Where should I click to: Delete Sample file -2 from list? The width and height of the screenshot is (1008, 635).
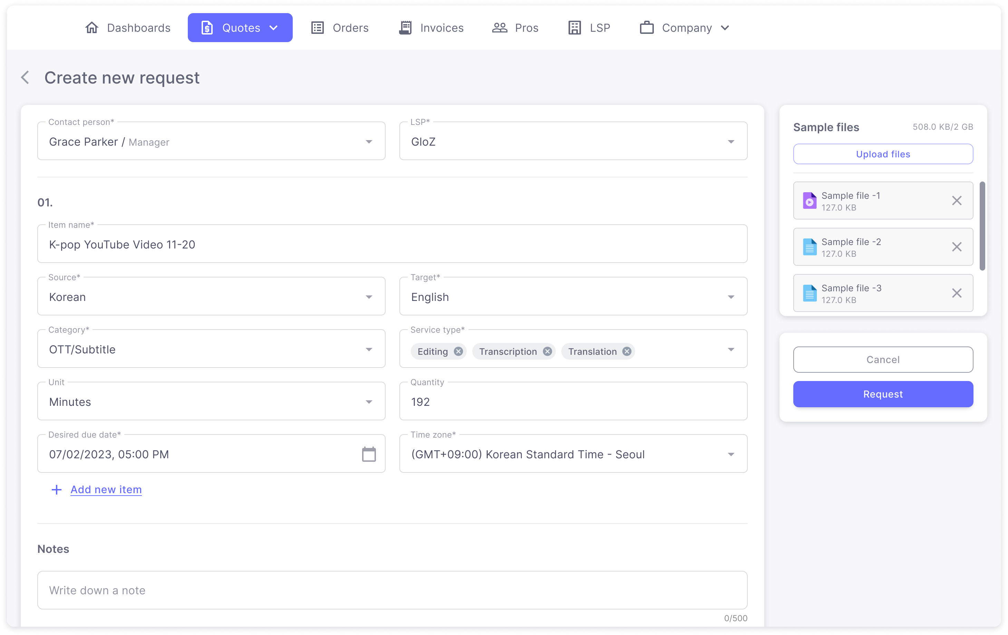pos(957,246)
